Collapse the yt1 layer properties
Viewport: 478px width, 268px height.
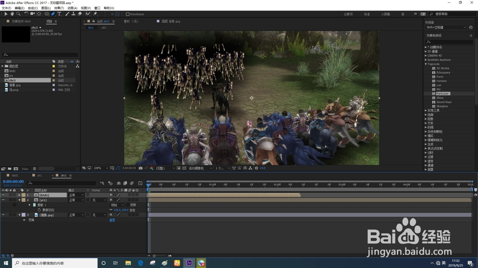point(20,200)
